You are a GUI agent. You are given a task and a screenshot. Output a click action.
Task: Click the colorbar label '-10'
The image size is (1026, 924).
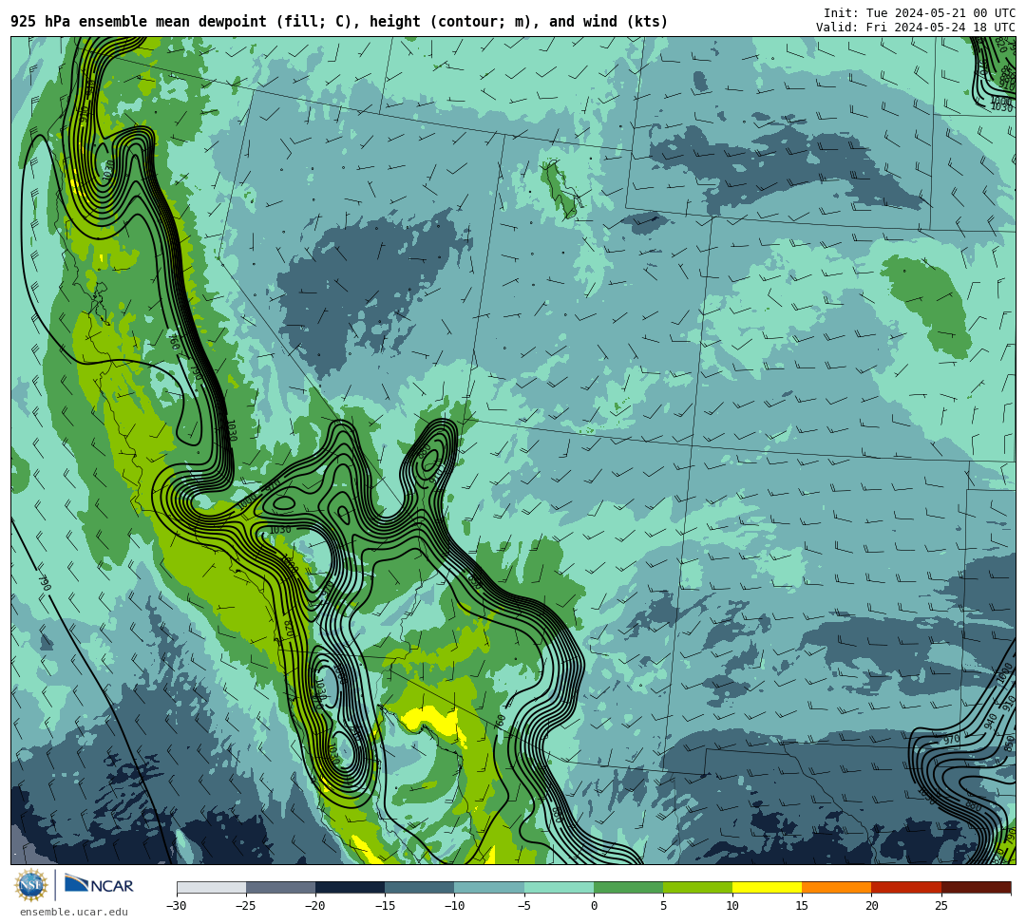pos(454,906)
